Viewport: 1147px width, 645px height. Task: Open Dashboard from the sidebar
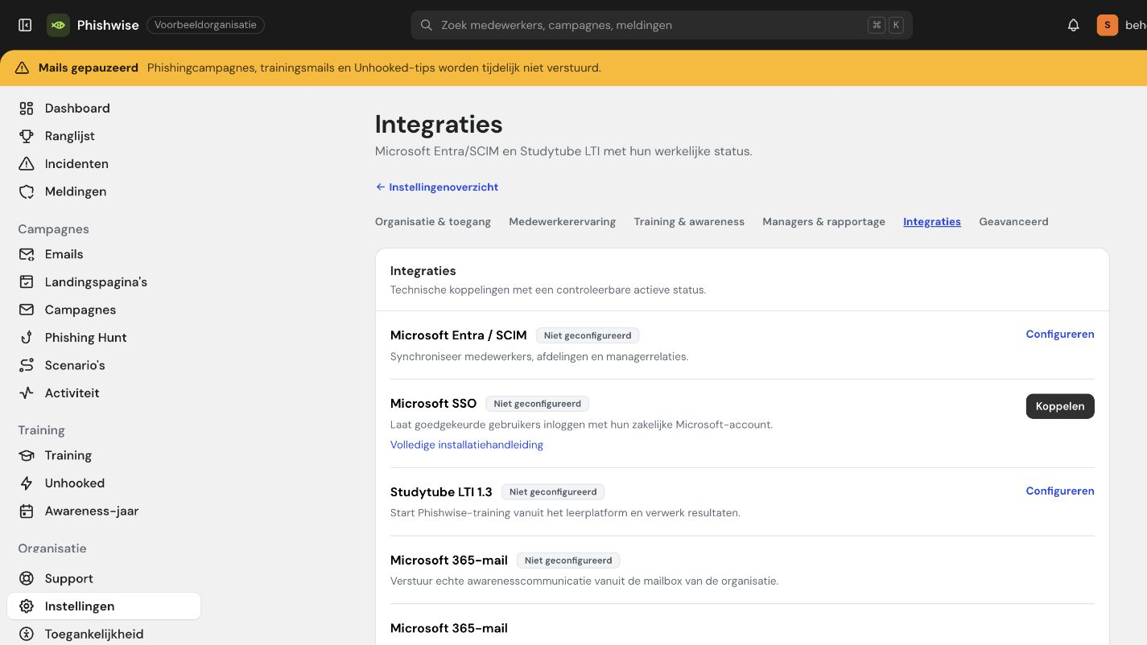pyautogui.click(x=104, y=109)
